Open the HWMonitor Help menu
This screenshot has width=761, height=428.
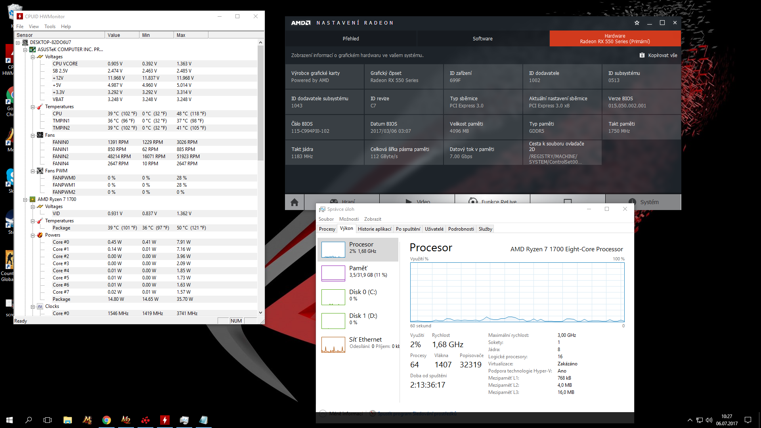click(66, 27)
